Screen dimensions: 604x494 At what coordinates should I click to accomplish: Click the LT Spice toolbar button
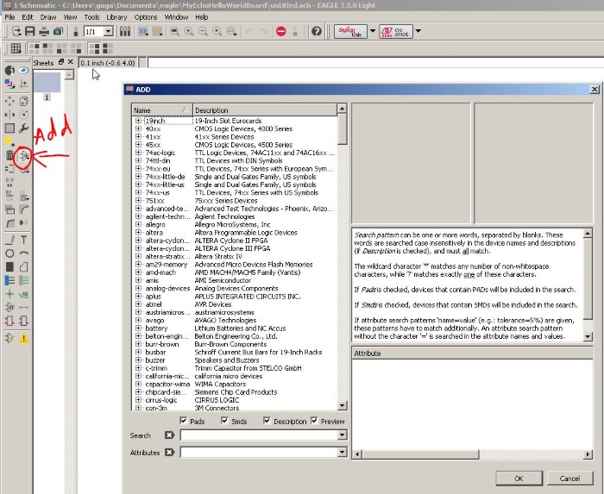click(x=396, y=32)
